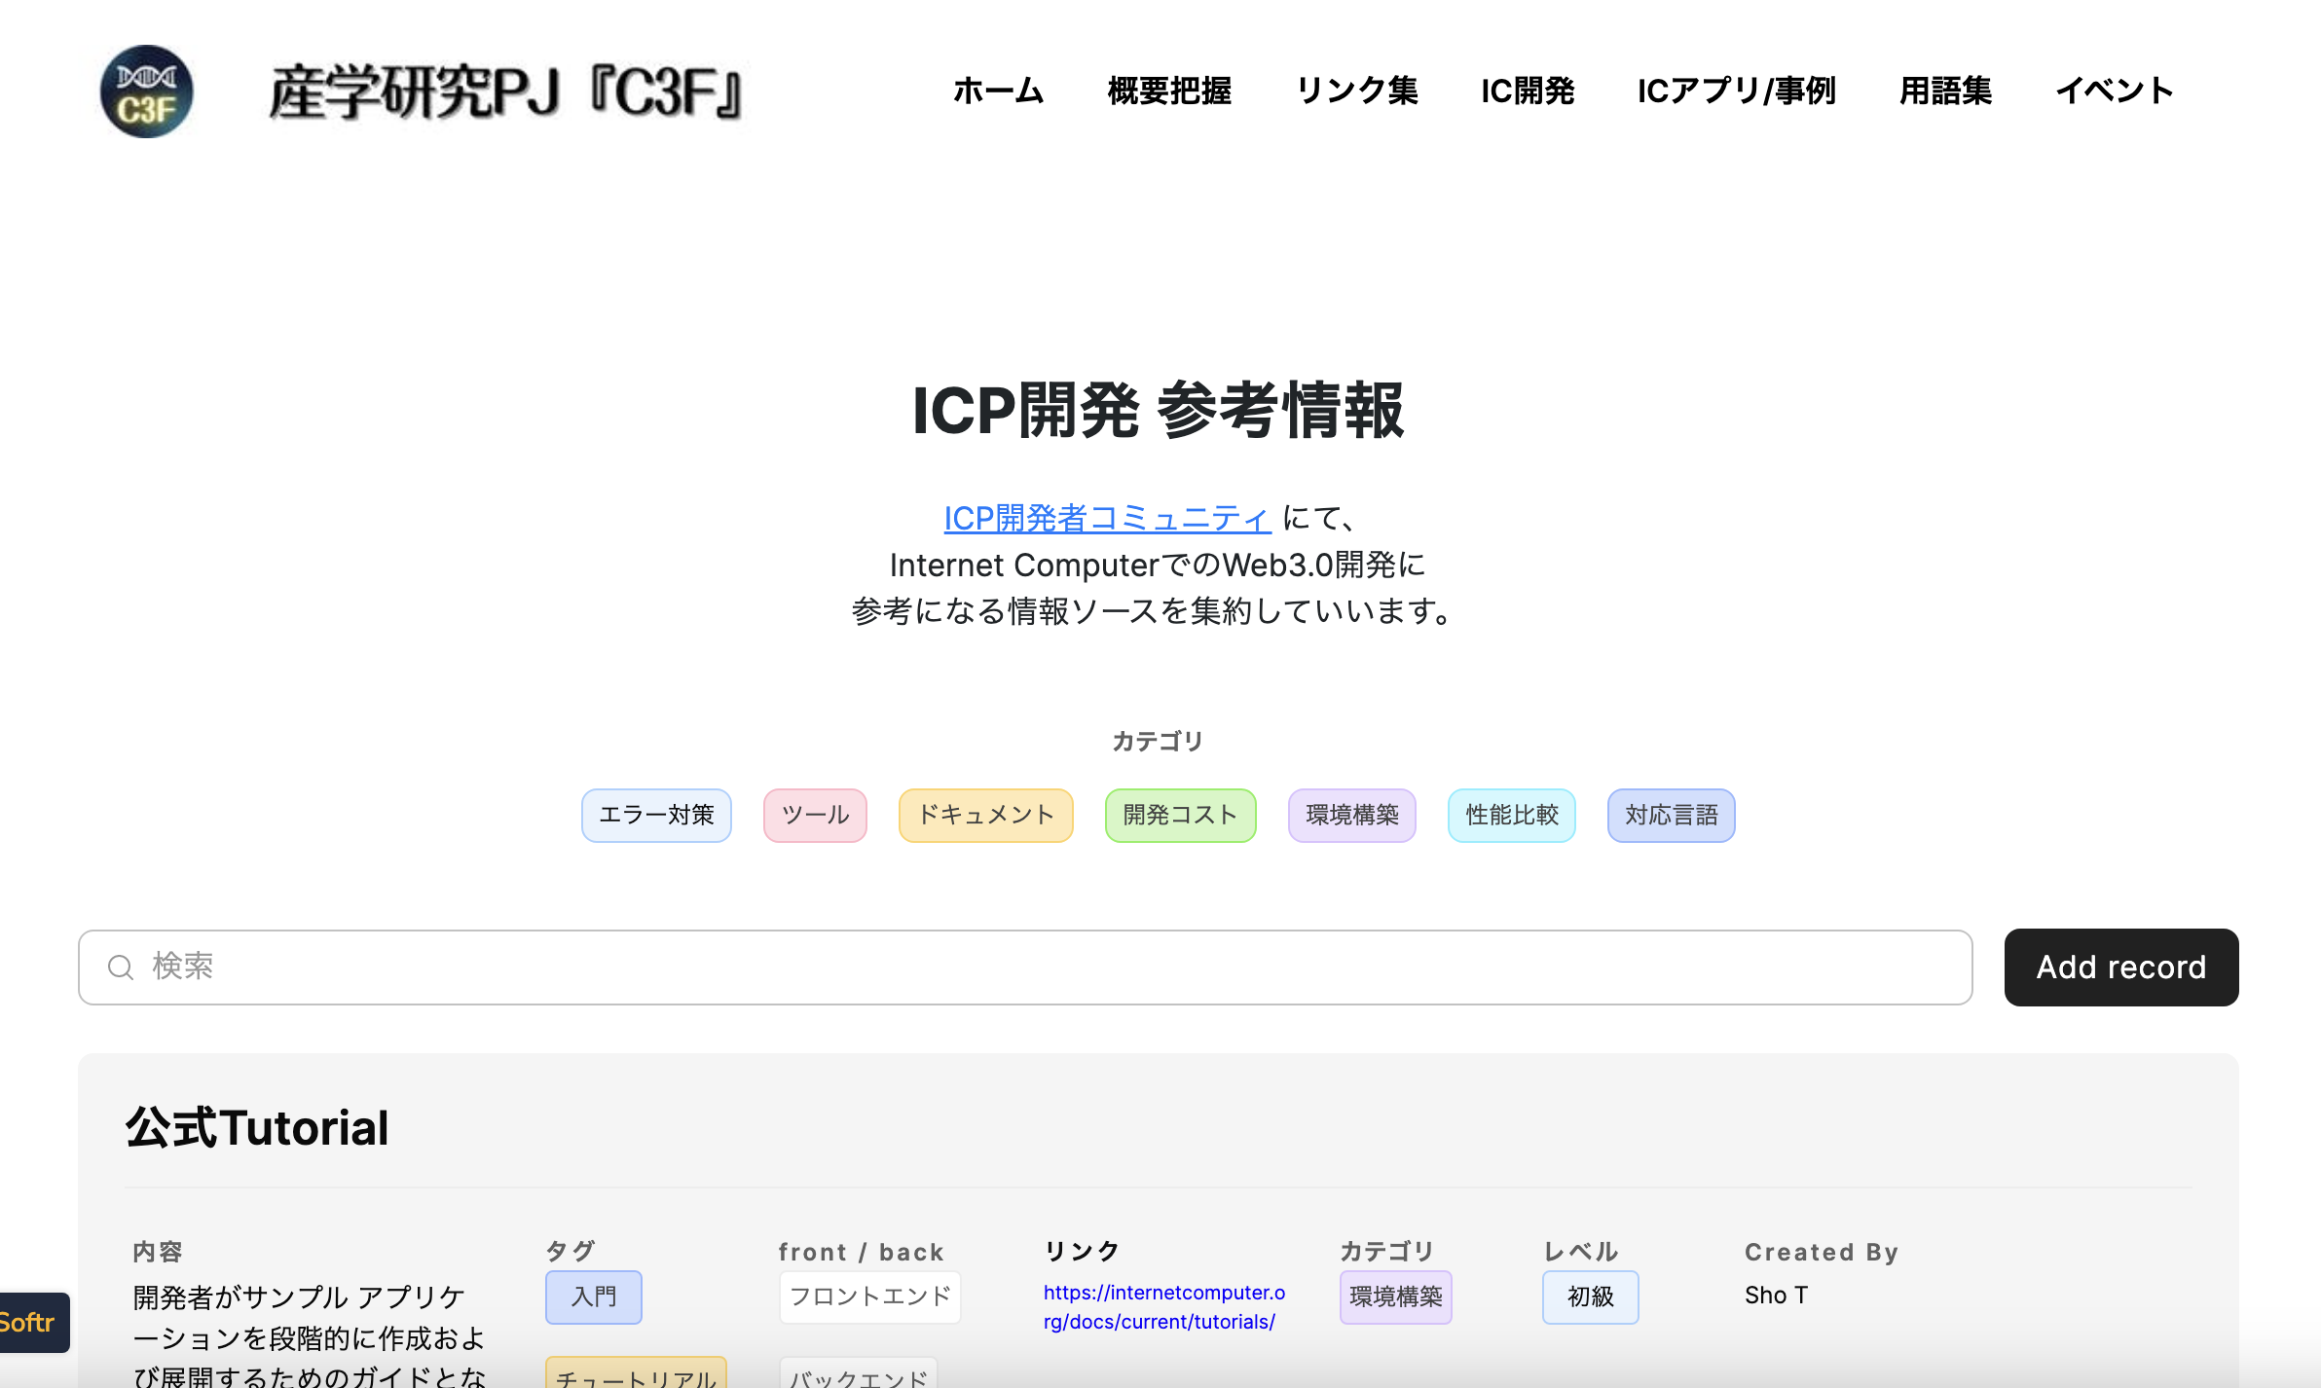Toggle the 環境構築 category filter chip
Screen dimensions: 2321x1388
1351,815
